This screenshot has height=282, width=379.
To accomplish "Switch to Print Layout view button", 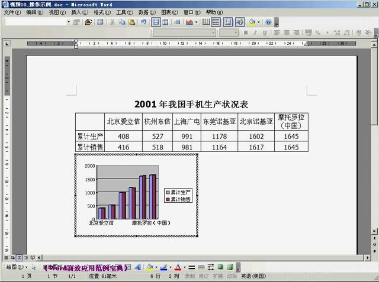I will tap(20, 258).
